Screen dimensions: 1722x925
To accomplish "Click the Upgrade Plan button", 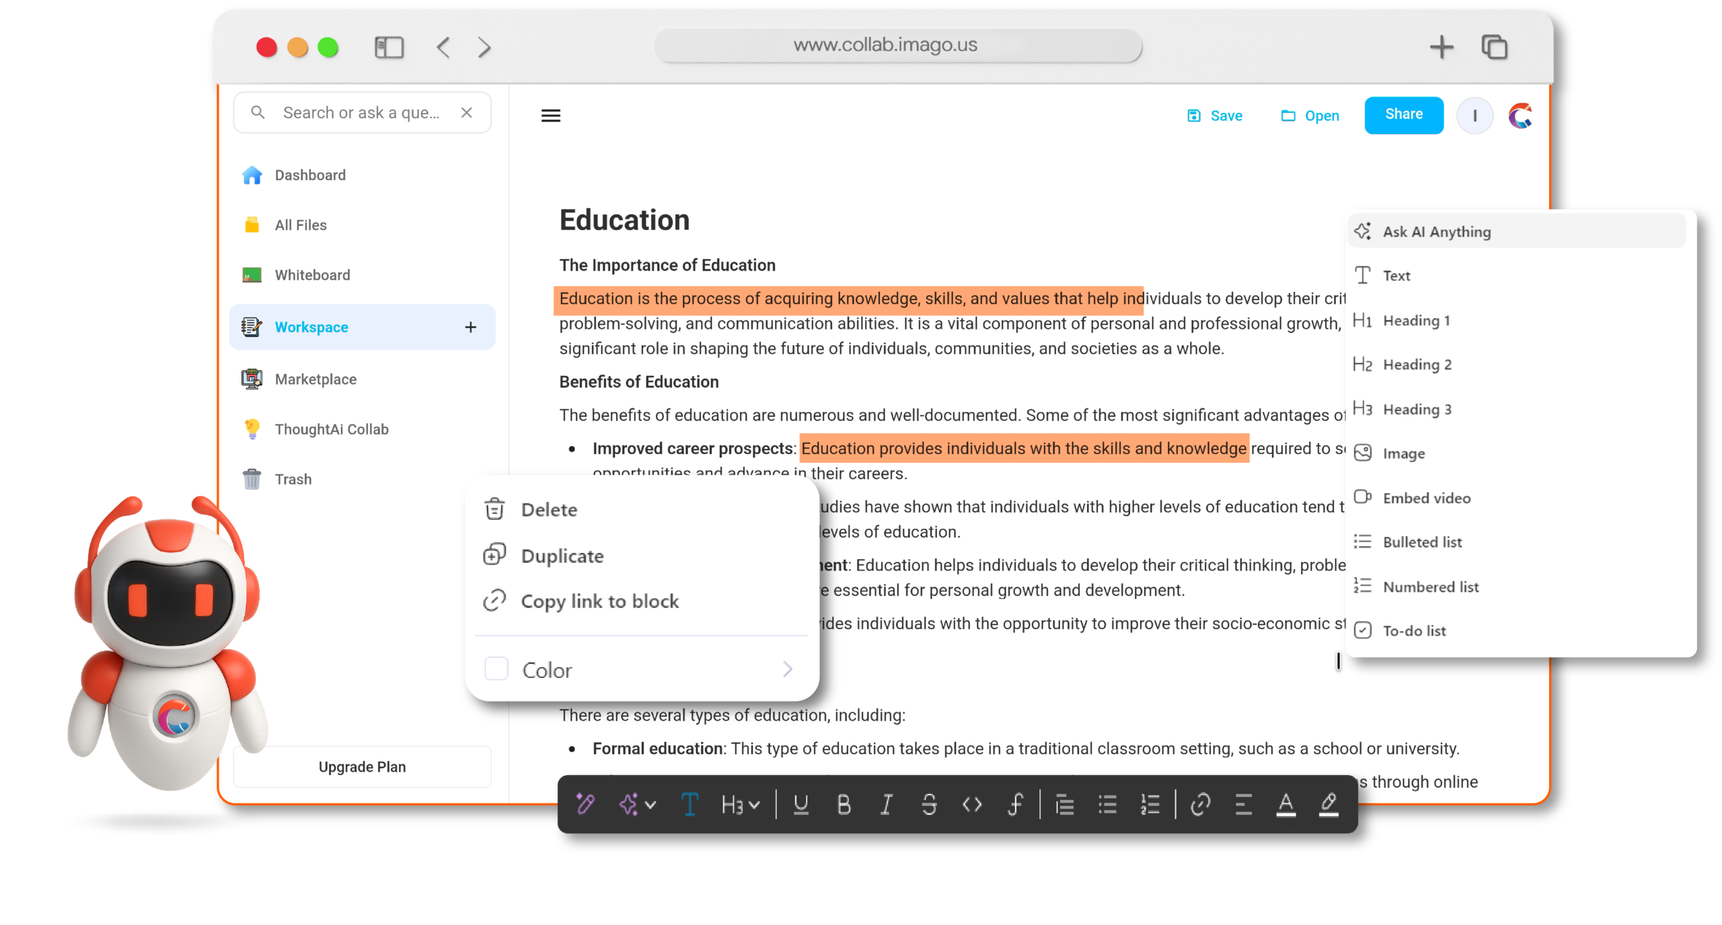I will (x=362, y=767).
